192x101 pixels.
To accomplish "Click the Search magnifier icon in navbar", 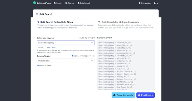I will click(x=66, y=3).
